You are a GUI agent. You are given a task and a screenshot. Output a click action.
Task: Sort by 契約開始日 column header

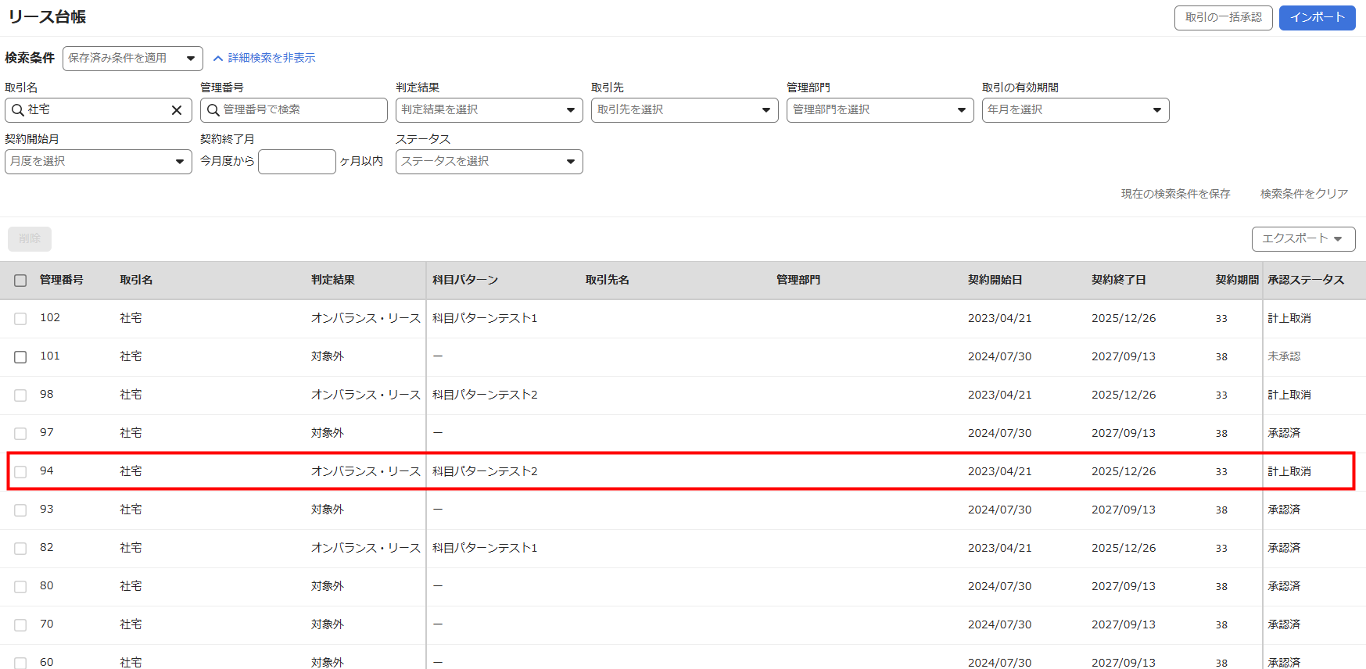[x=995, y=280]
